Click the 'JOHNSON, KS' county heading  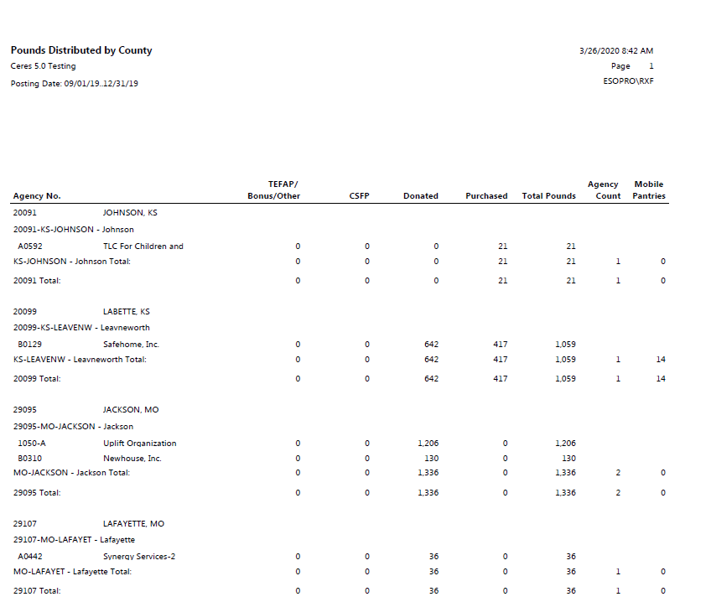(x=130, y=213)
